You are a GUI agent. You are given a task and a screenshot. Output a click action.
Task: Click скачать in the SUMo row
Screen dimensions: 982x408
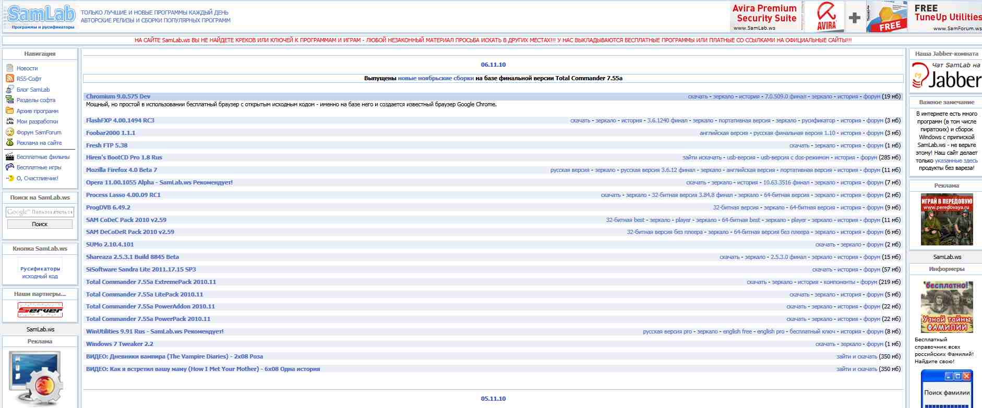point(825,244)
